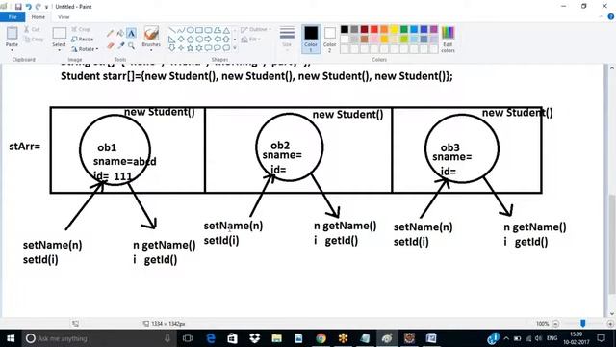Screen dimensions: 616x347
Task: Click the Cortana 'Ask me anything' search box
Action: pos(97,338)
